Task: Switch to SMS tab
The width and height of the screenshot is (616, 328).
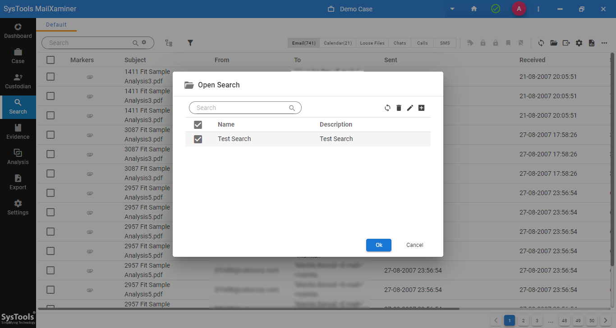Action: [x=445, y=43]
